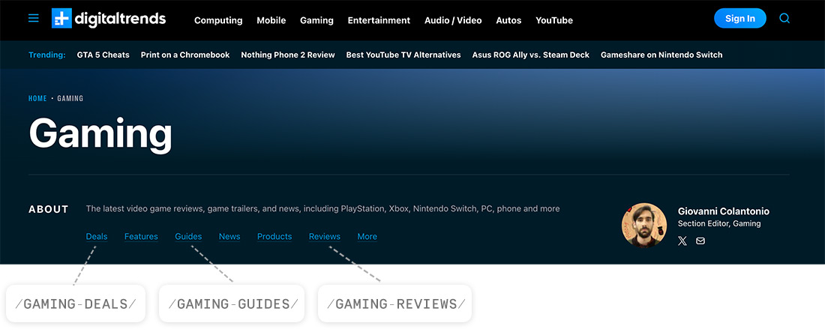The width and height of the screenshot is (825, 335).
Task: Open the search magnifier icon
Action: [x=784, y=19]
